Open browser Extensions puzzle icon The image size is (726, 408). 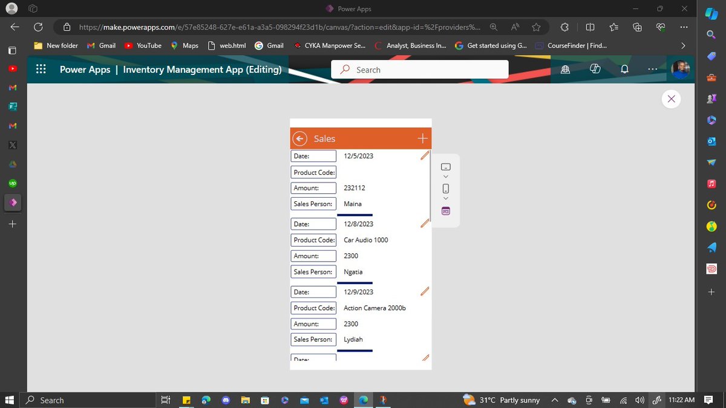(564, 27)
